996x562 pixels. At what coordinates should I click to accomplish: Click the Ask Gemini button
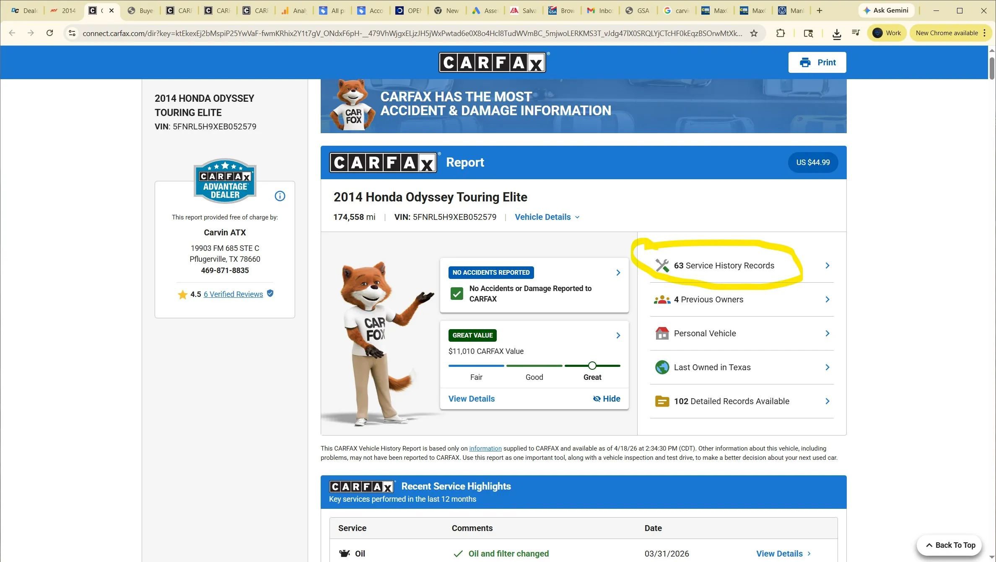pyautogui.click(x=886, y=10)
